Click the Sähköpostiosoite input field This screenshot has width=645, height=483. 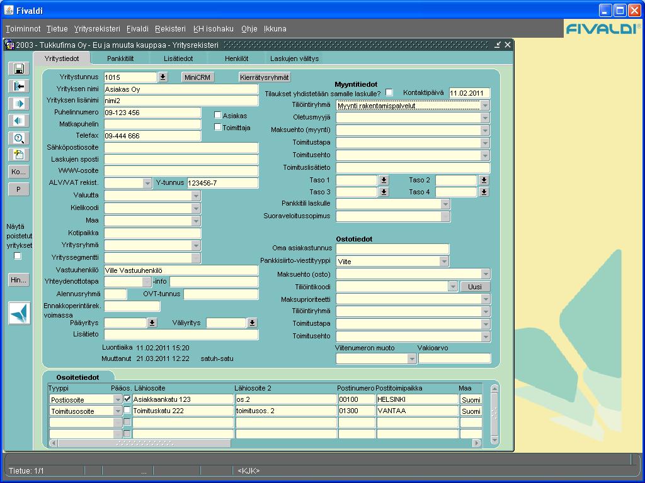[181, 147]
